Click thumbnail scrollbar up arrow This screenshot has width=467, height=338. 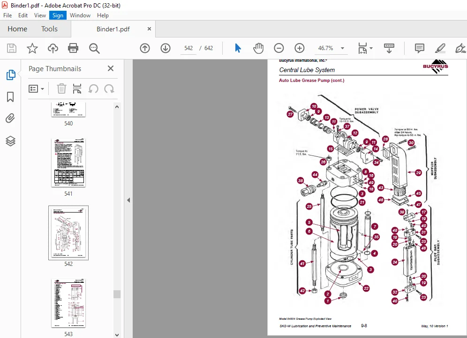pyautogui.click(x=117, y=107)
